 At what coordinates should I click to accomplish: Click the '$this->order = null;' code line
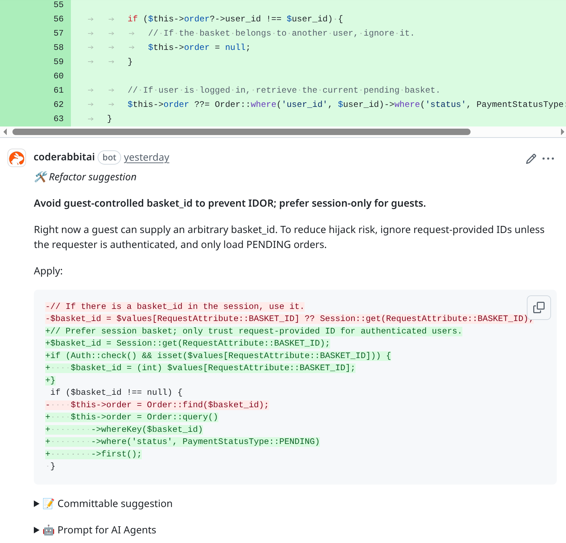(199, 47)
